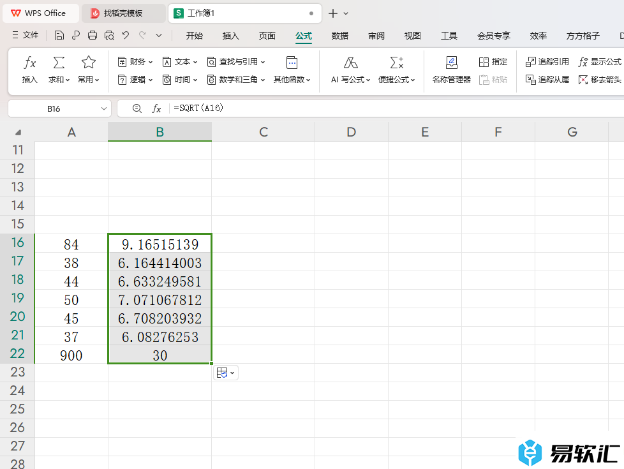624x469 pixels.
Task: Click the Redo arrow
Action: (x=142, y=36)
